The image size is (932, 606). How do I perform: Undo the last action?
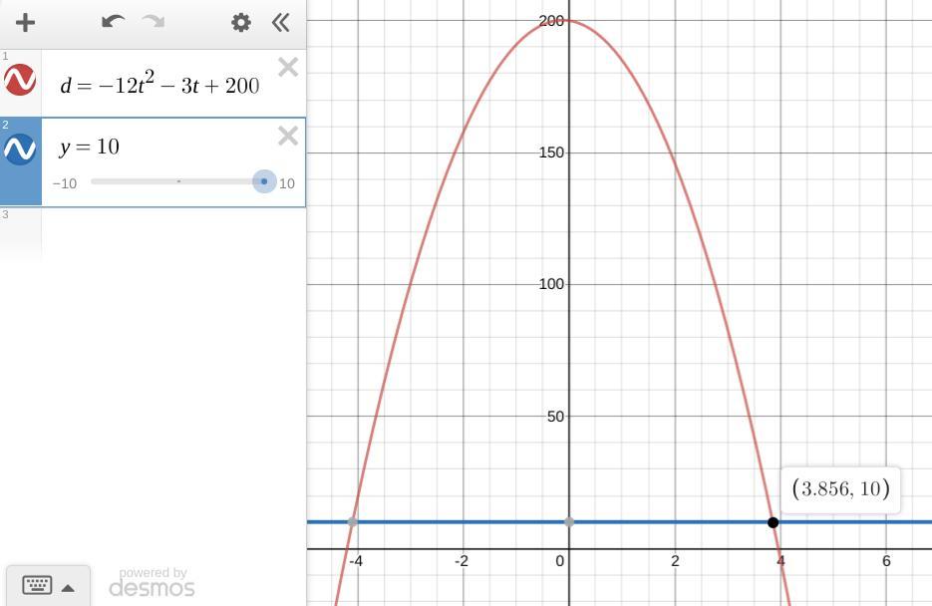point(113,22)
